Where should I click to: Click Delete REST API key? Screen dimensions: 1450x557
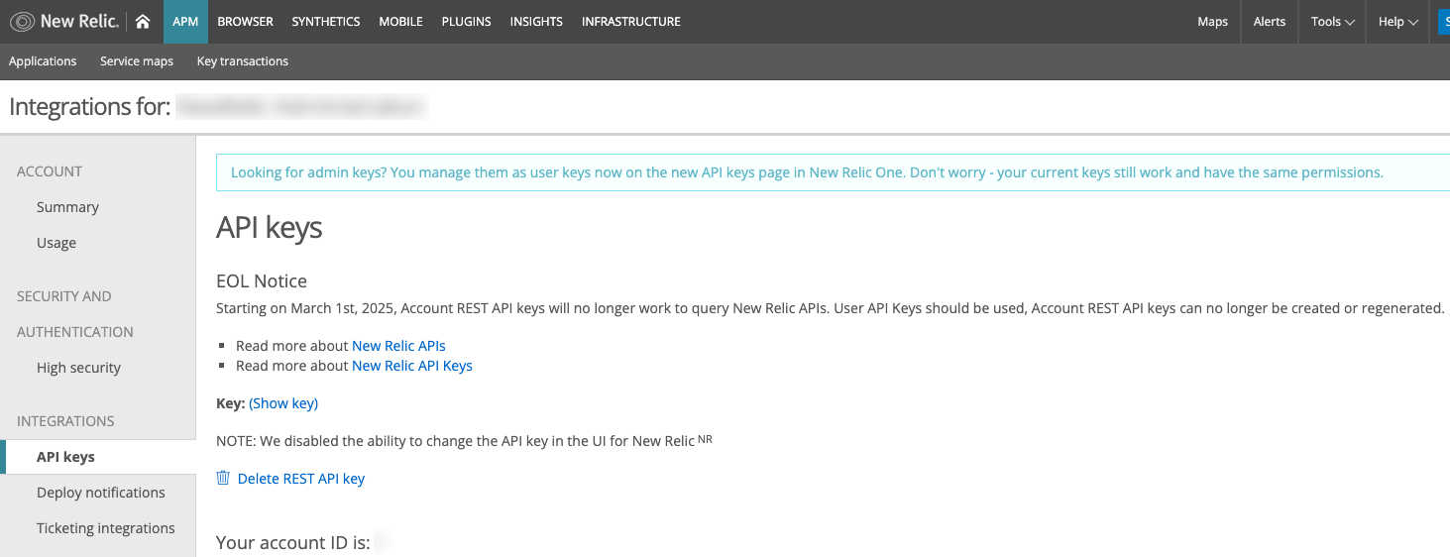[x=301, y=479]
